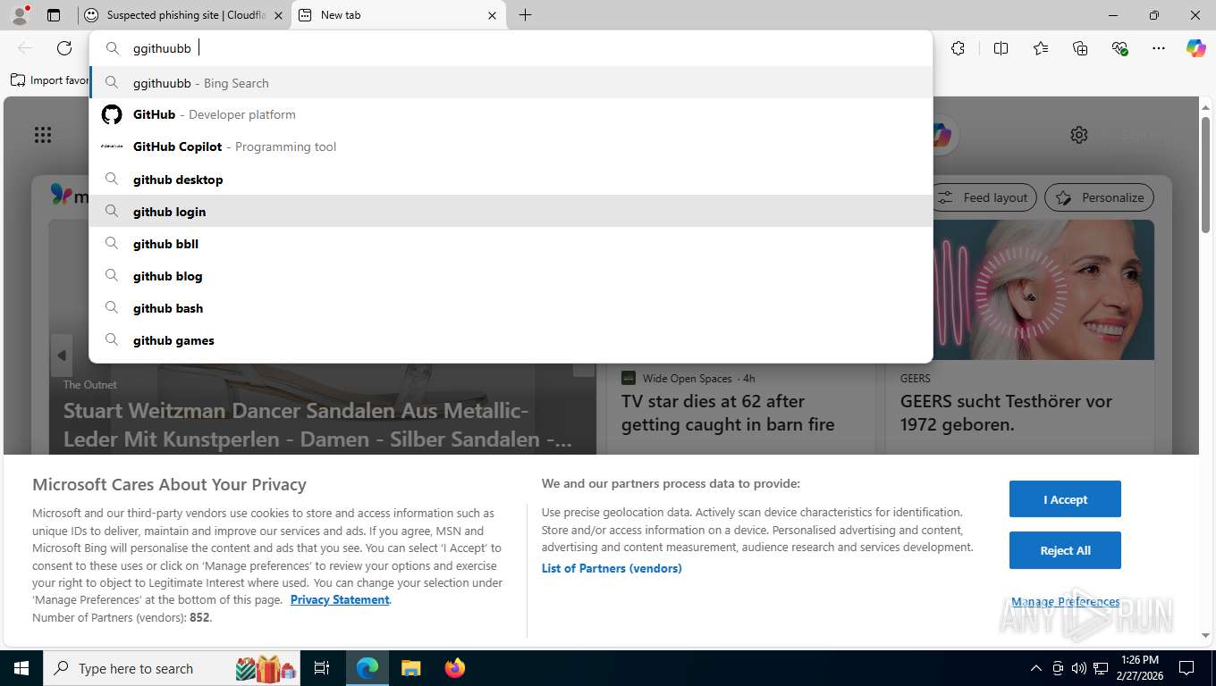
Task: Open List of Partners (vendors) link
Action: (x=612, y=568)
